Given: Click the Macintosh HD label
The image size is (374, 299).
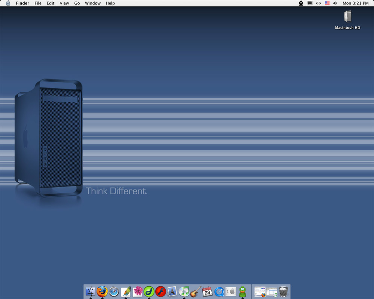Looking at the screenshot, I should 347,28.
